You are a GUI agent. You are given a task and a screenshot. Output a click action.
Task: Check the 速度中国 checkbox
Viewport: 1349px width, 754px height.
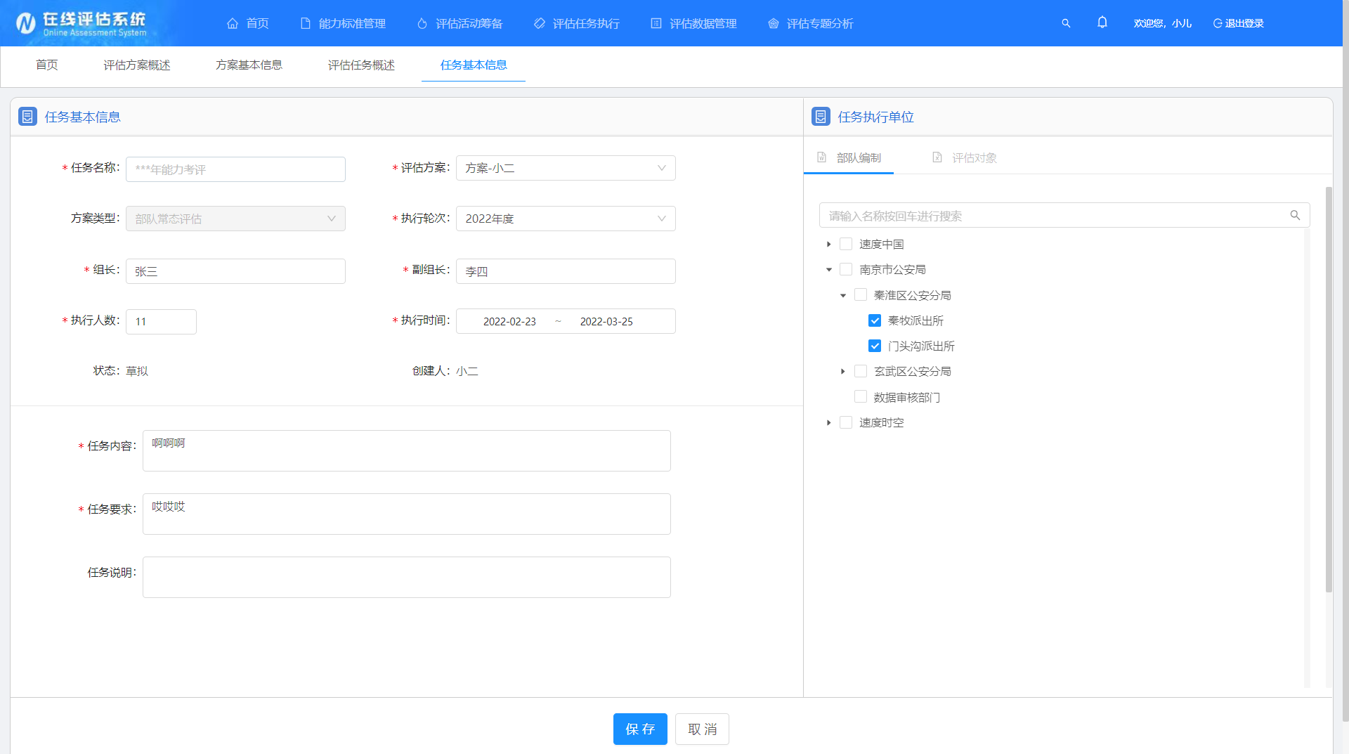(846, 244)
